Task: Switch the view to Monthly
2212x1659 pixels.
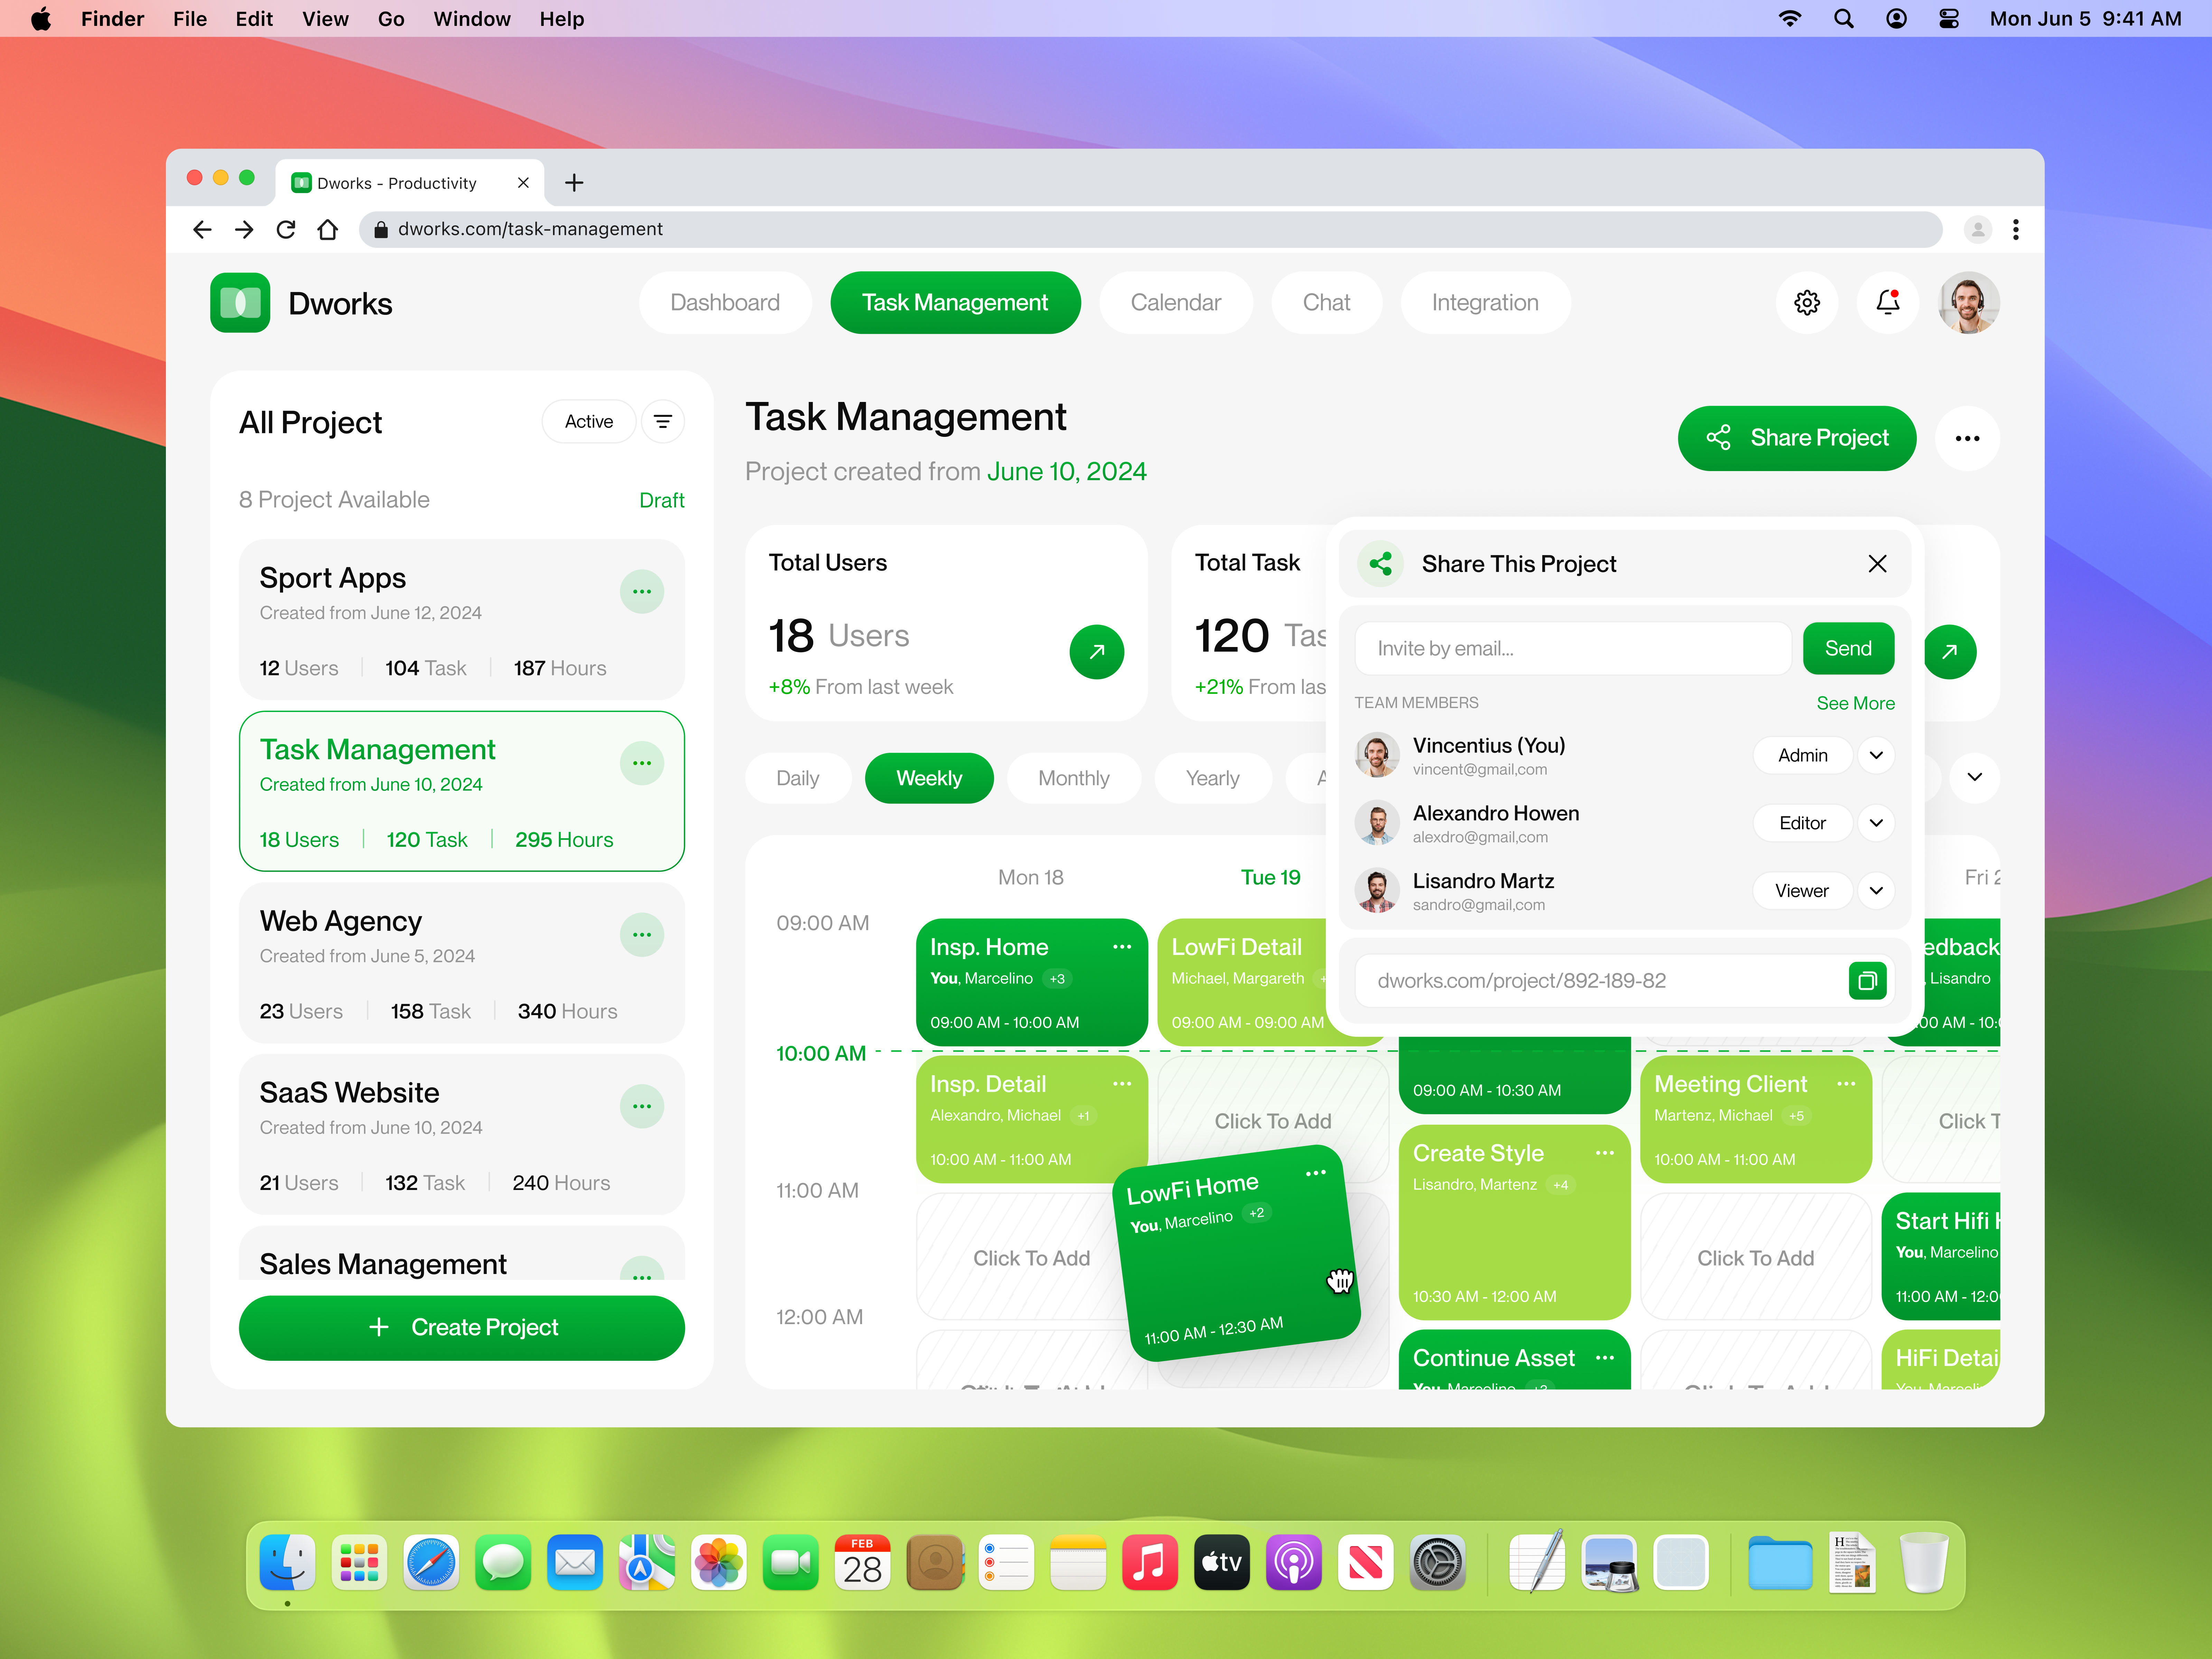Action: 1073,778
